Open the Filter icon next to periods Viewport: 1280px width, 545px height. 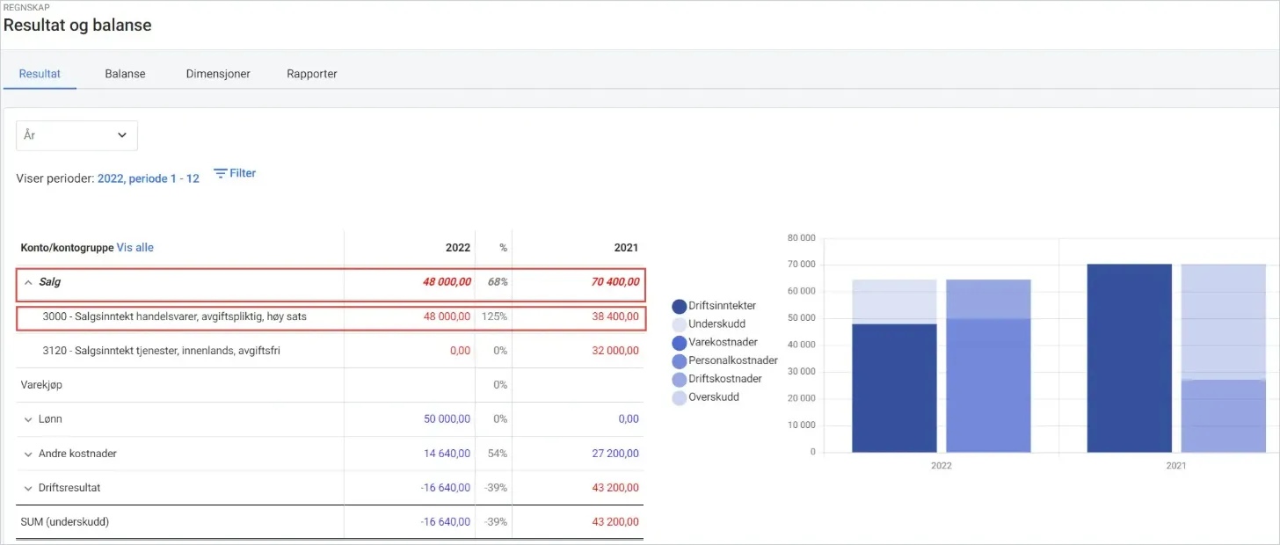point(221,173)
